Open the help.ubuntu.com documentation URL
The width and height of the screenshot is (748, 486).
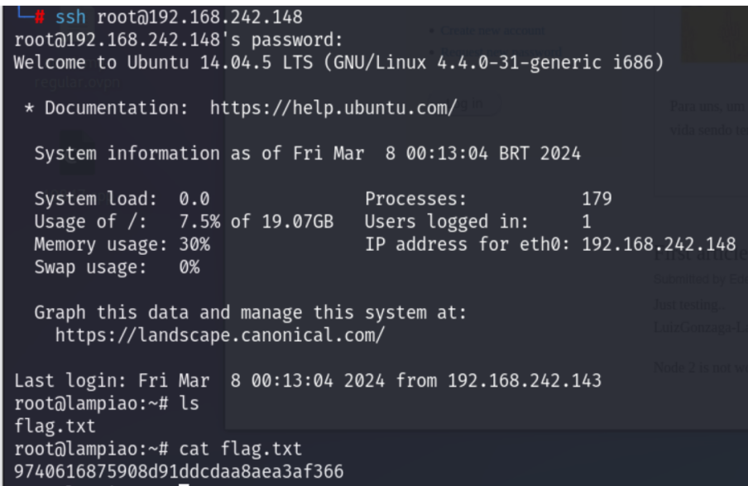click(x=333, y=108)
